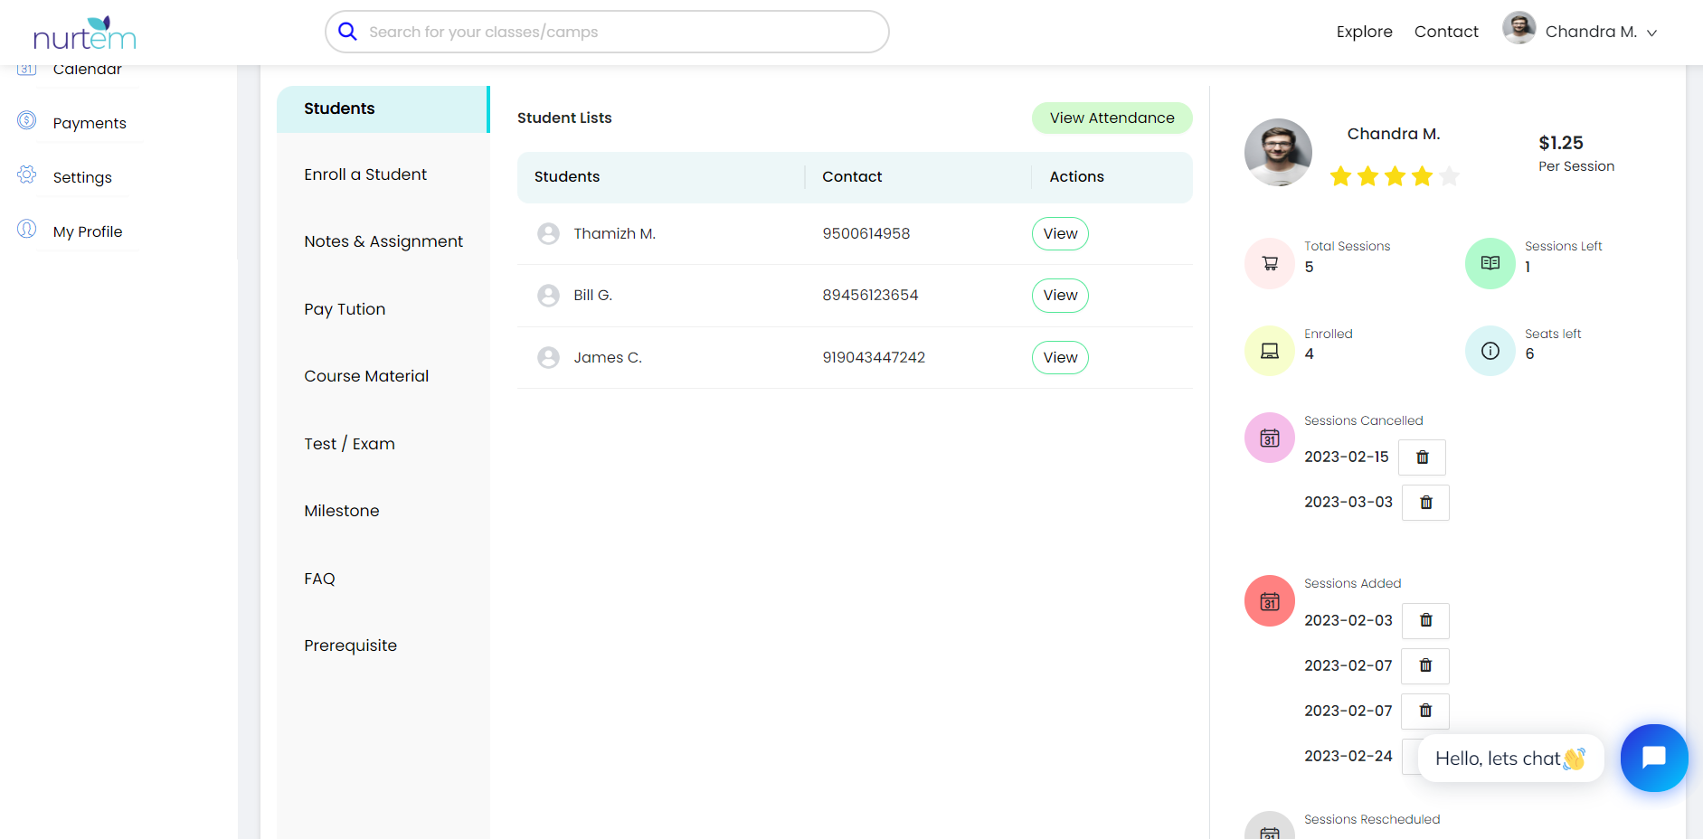1703x839 pixels.
Task: Open the blue chat bubble widget
Action: [1653, 758]
